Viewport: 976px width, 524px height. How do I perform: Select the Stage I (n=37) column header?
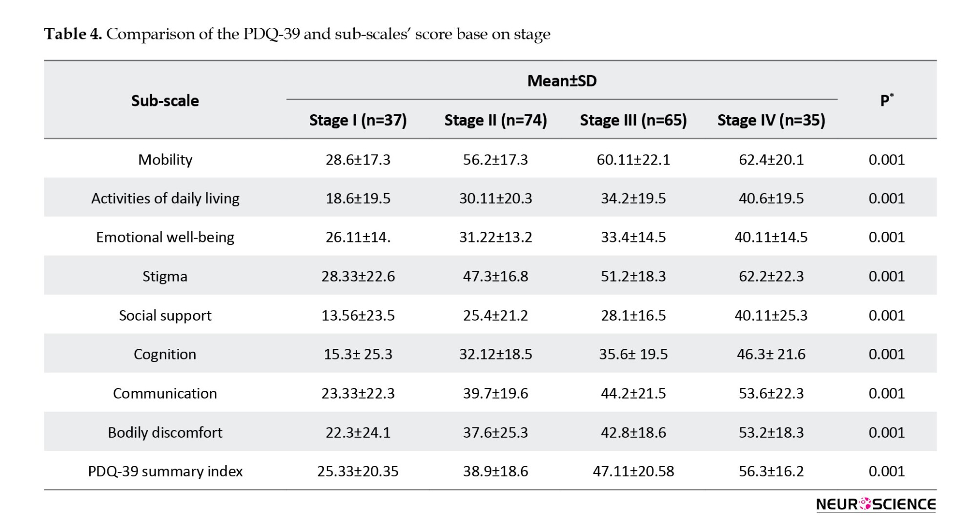[358, 120]
